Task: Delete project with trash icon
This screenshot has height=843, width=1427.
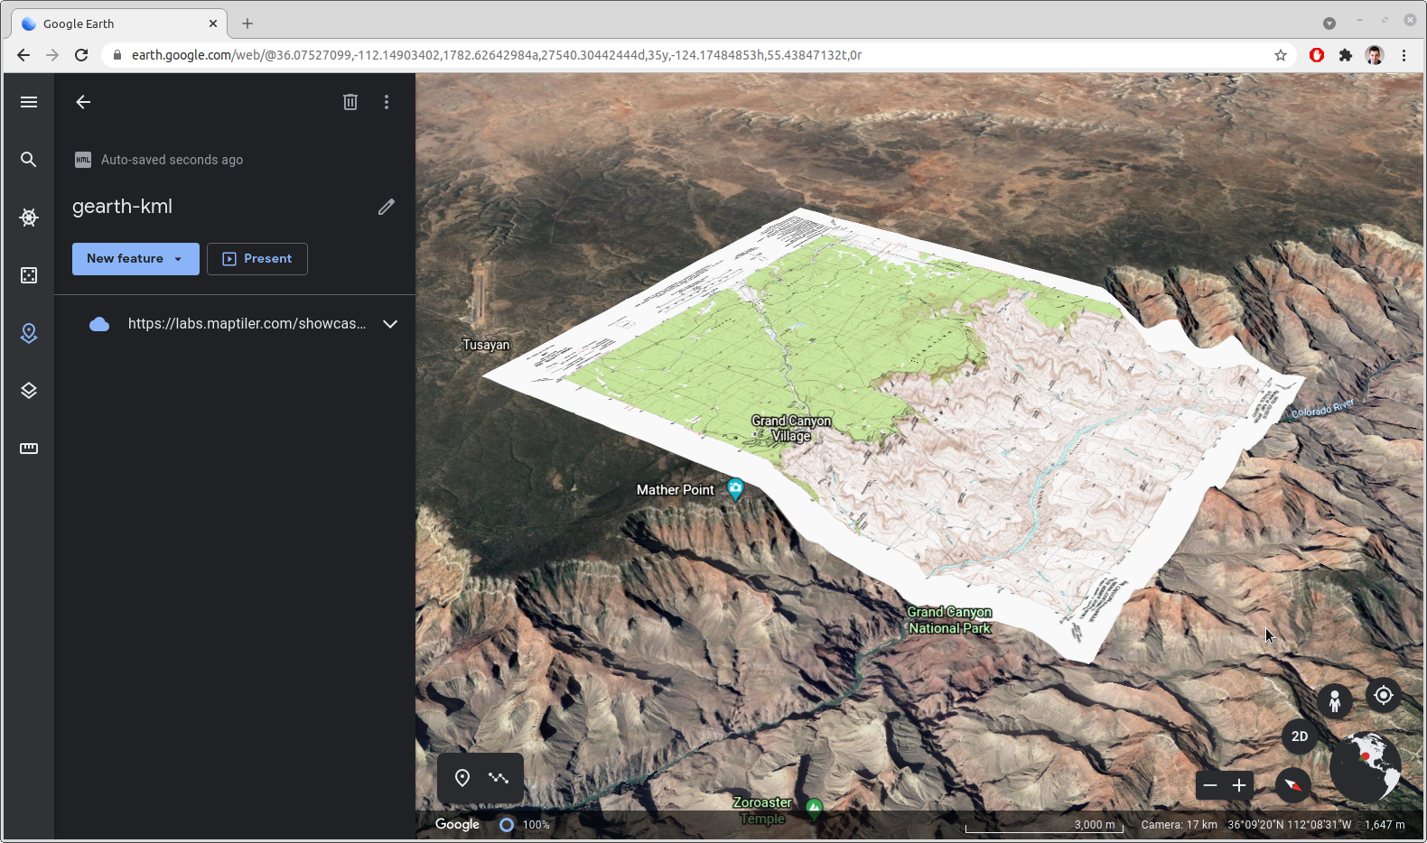Action: click(350, 102)
